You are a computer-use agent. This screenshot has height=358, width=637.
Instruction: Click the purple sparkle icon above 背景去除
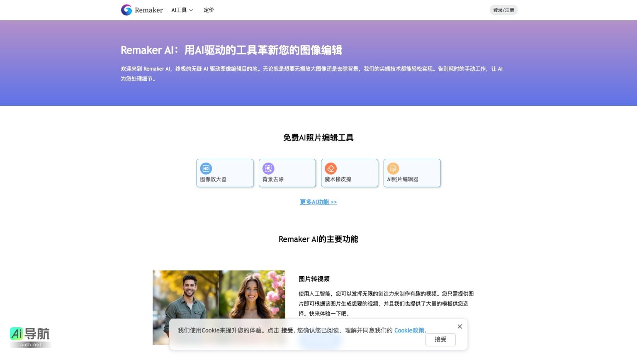[x=268, y=168]
